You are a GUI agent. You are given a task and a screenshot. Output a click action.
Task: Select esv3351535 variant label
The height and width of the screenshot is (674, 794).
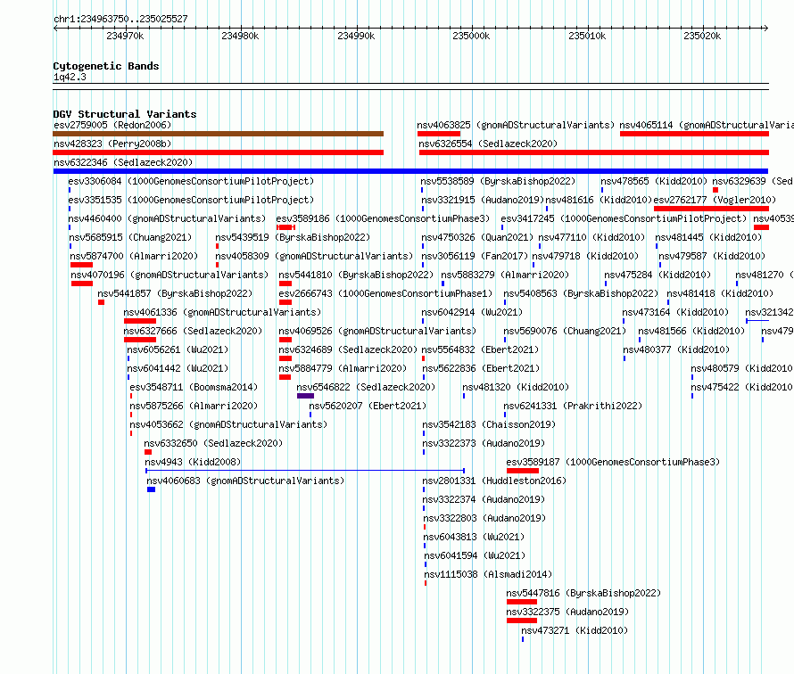[x=191, y=200]
